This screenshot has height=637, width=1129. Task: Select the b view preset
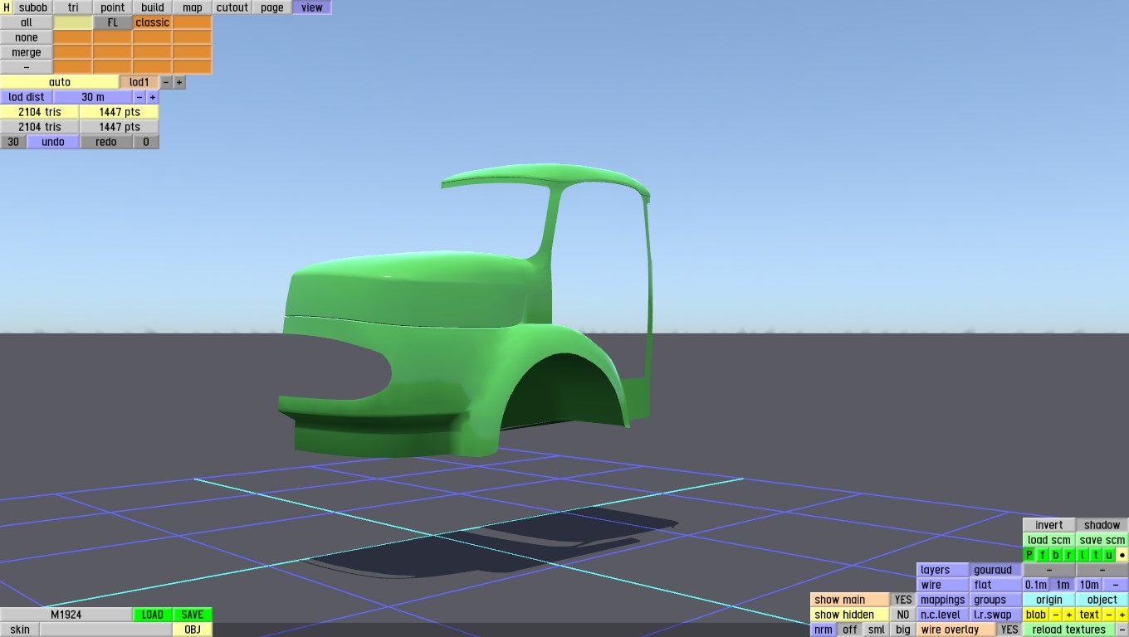click(x=1056, y=555)
